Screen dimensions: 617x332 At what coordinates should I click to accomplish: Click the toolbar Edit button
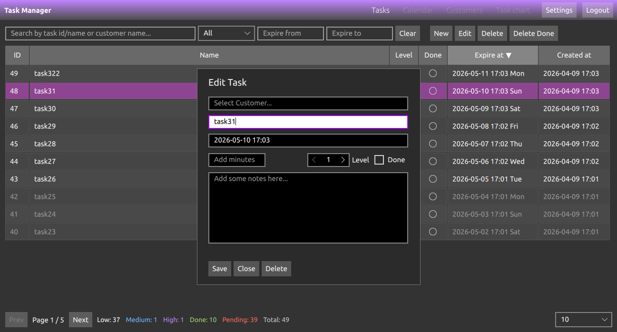pos(465,33)
